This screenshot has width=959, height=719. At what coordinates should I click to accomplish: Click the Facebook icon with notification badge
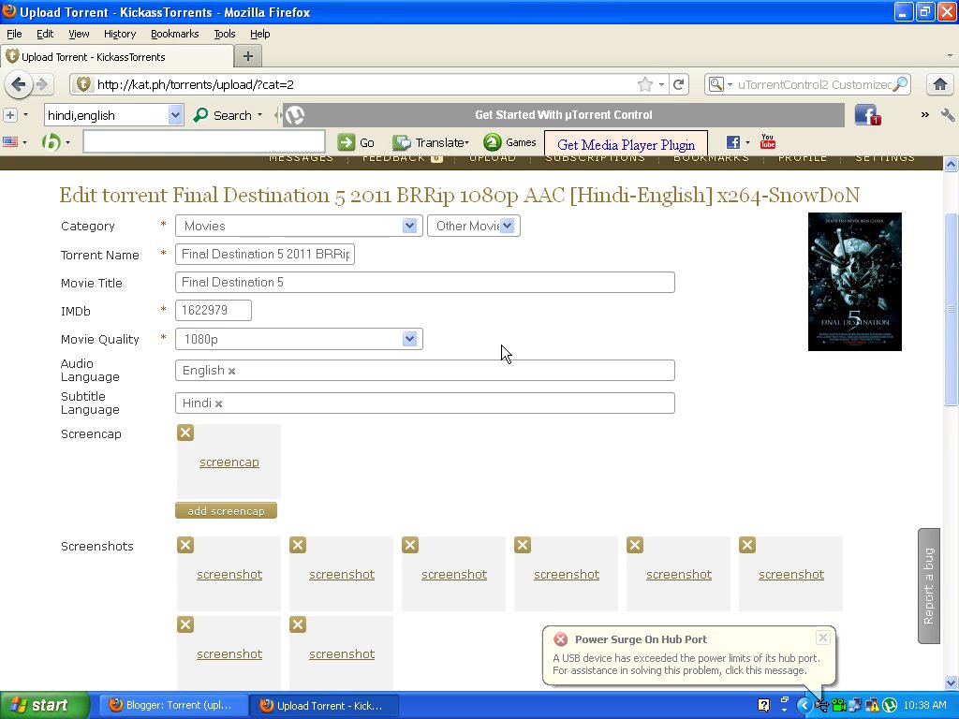[867, 115]
